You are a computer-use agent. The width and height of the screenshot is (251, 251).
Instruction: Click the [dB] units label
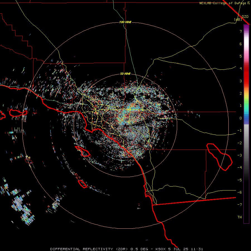[238, 19]
